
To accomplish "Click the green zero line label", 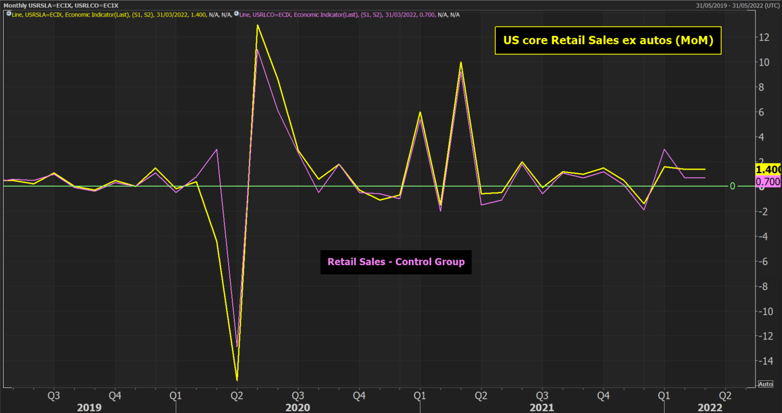I will (x=733, y=186).
